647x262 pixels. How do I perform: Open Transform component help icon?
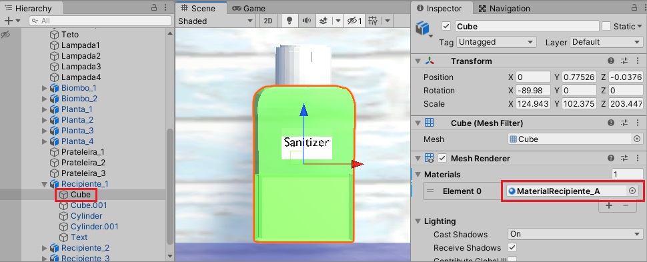pyautogui.click(x=611, y=61)
